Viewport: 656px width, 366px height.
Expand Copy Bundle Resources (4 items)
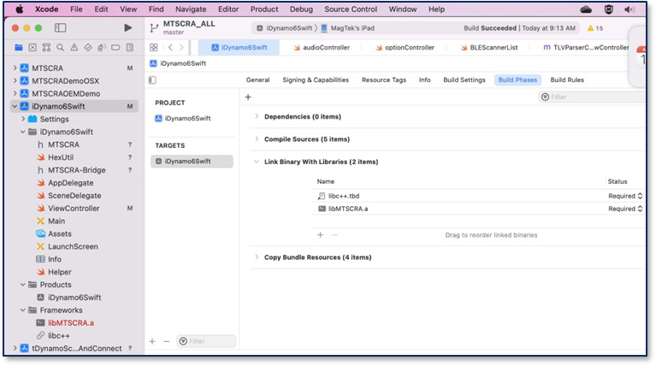coord(257,257)
